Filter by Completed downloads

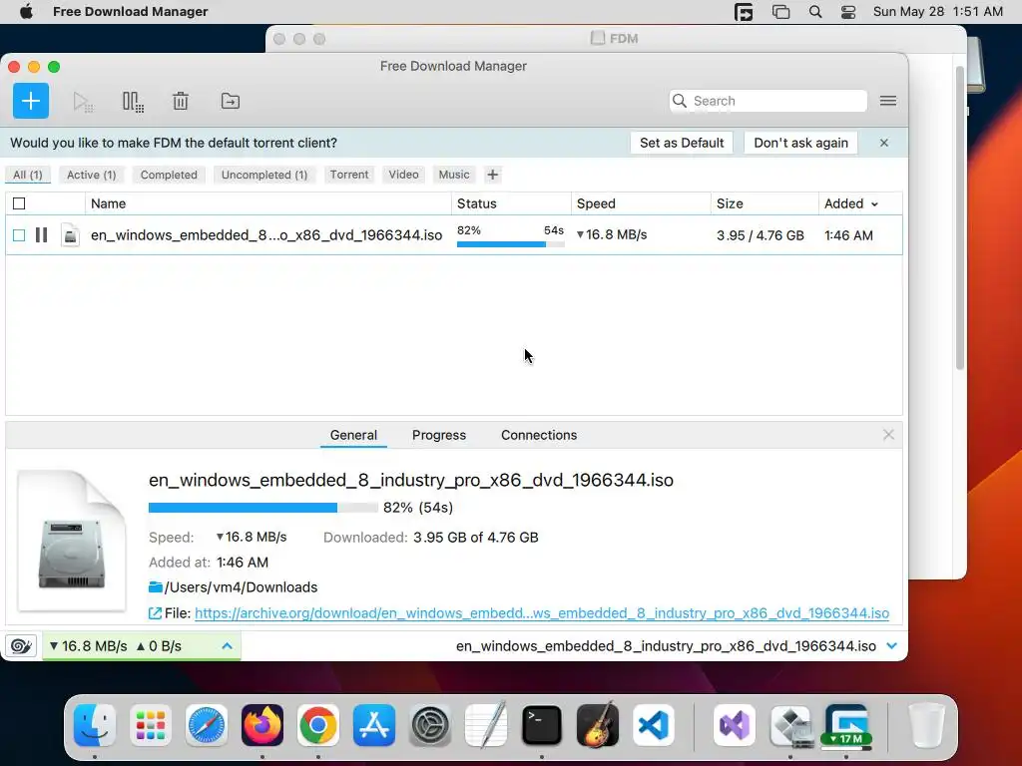(x=169, y=175)
